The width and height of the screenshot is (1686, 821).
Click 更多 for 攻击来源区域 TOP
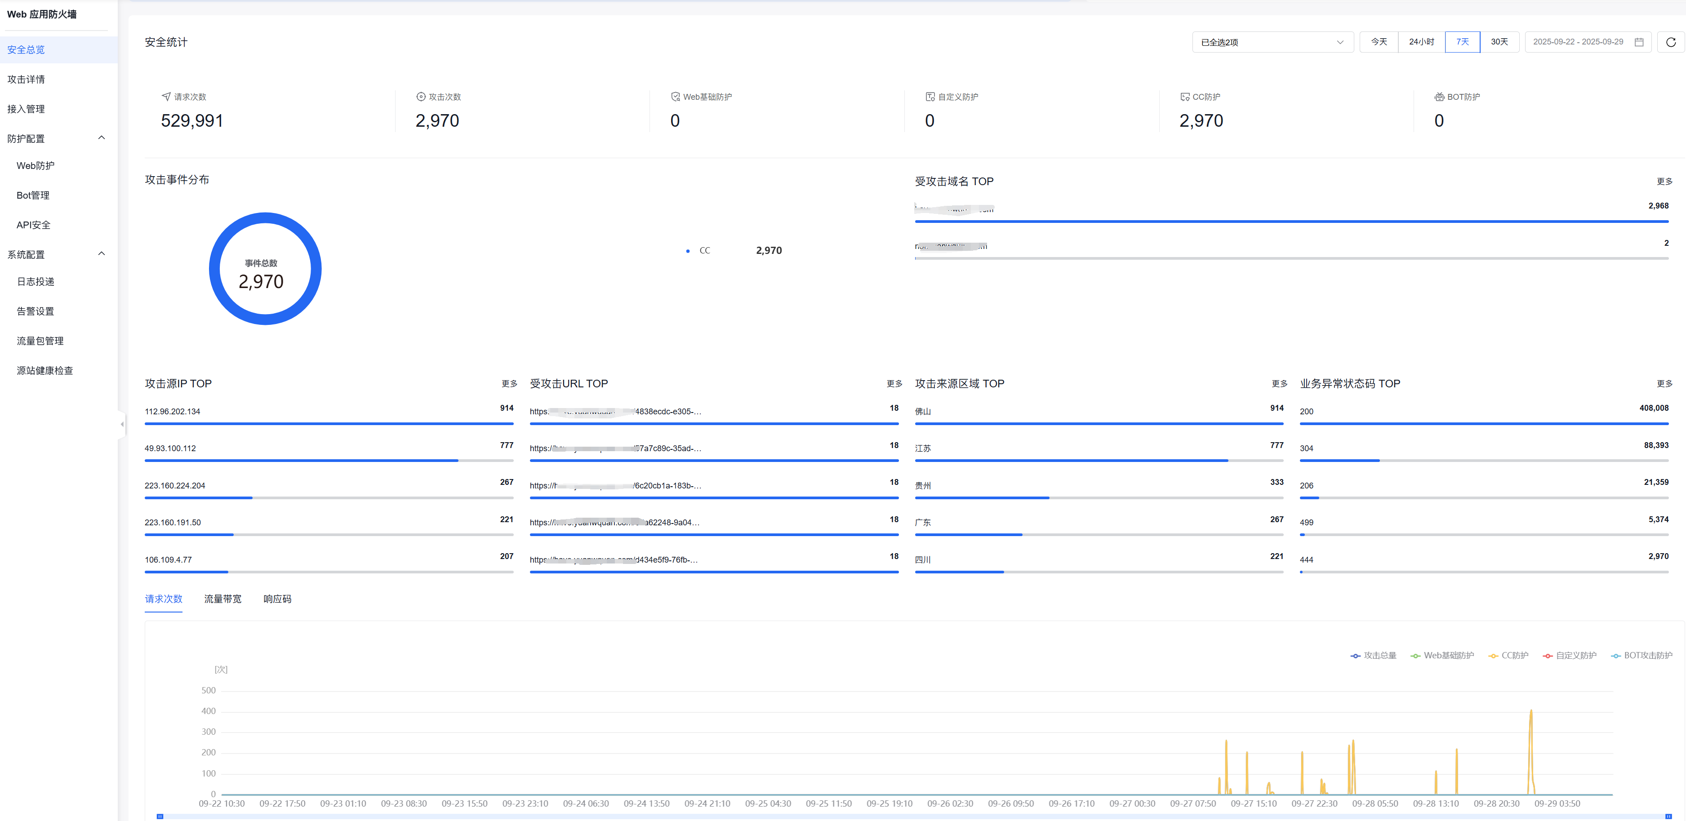[x=1280, y=383]
